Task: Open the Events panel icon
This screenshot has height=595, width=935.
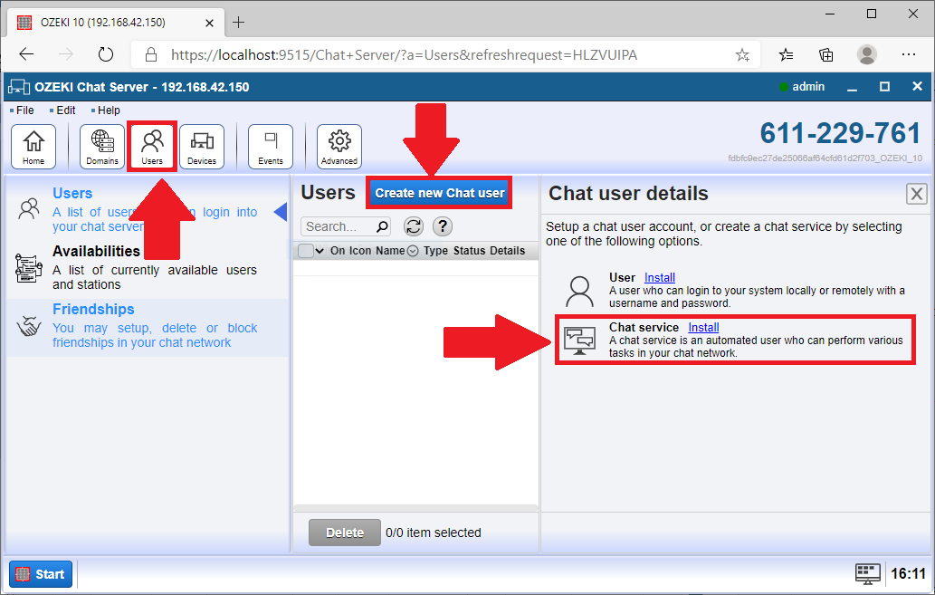Action: [271, 145]
